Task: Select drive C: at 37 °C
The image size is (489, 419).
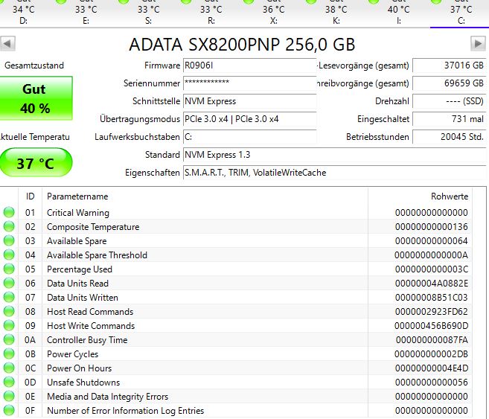Action: click(x=461, y=13)
